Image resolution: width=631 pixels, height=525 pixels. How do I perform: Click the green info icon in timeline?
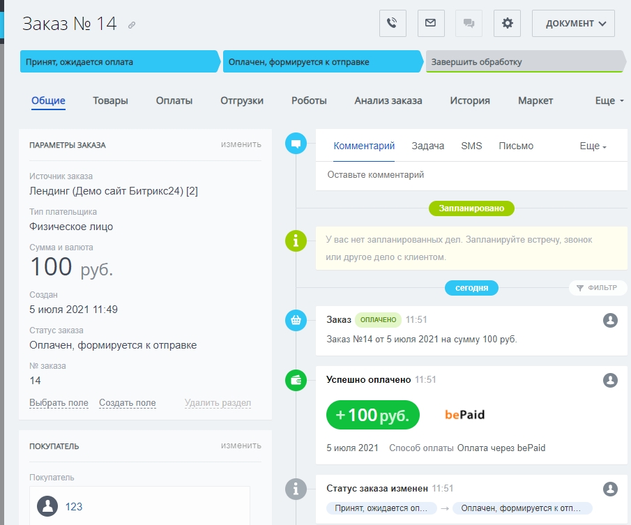[x=296, y=241]
